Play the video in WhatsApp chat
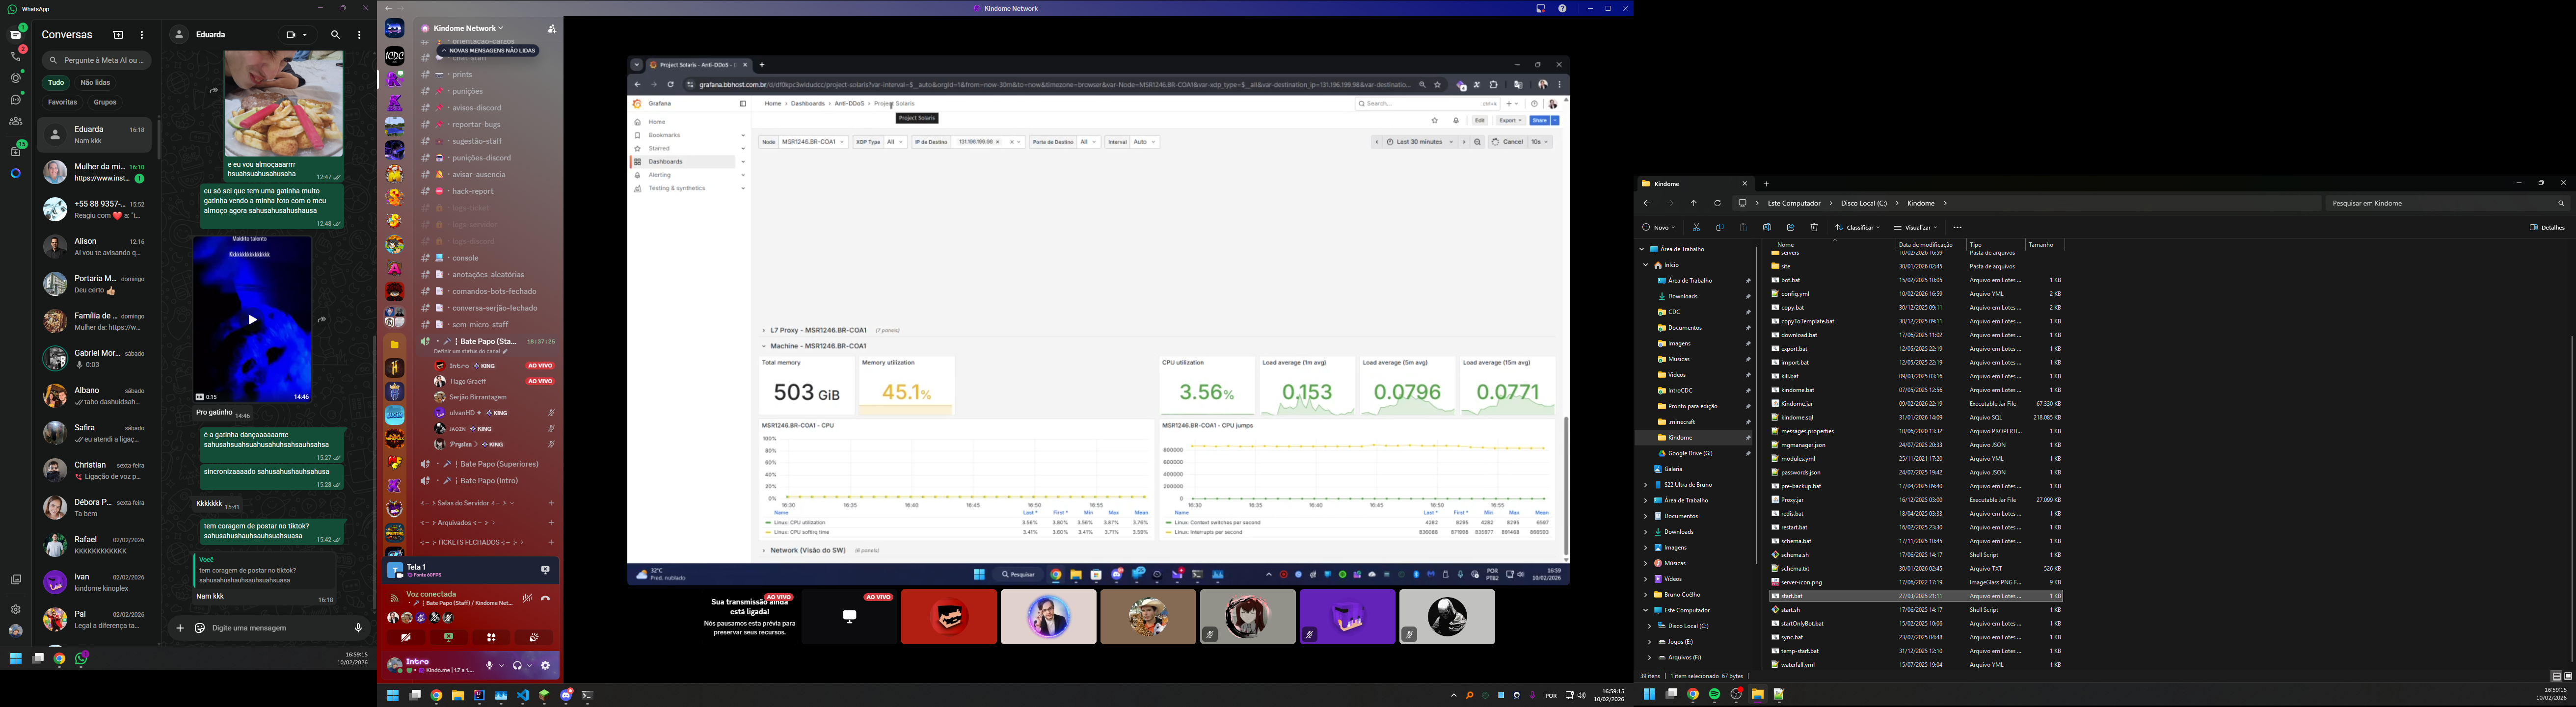Viewport: 2576px width, 707px height. (252, 320)
